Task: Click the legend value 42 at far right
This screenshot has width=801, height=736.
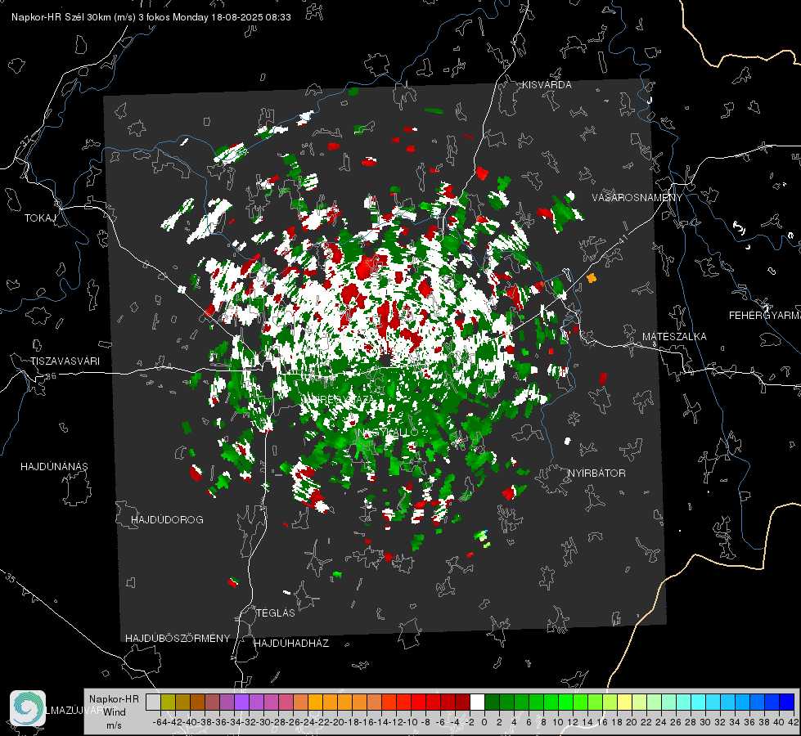Action: pos(793,722)
